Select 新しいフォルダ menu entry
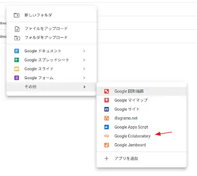Screen dimensions: 197x176 [52, 15]
